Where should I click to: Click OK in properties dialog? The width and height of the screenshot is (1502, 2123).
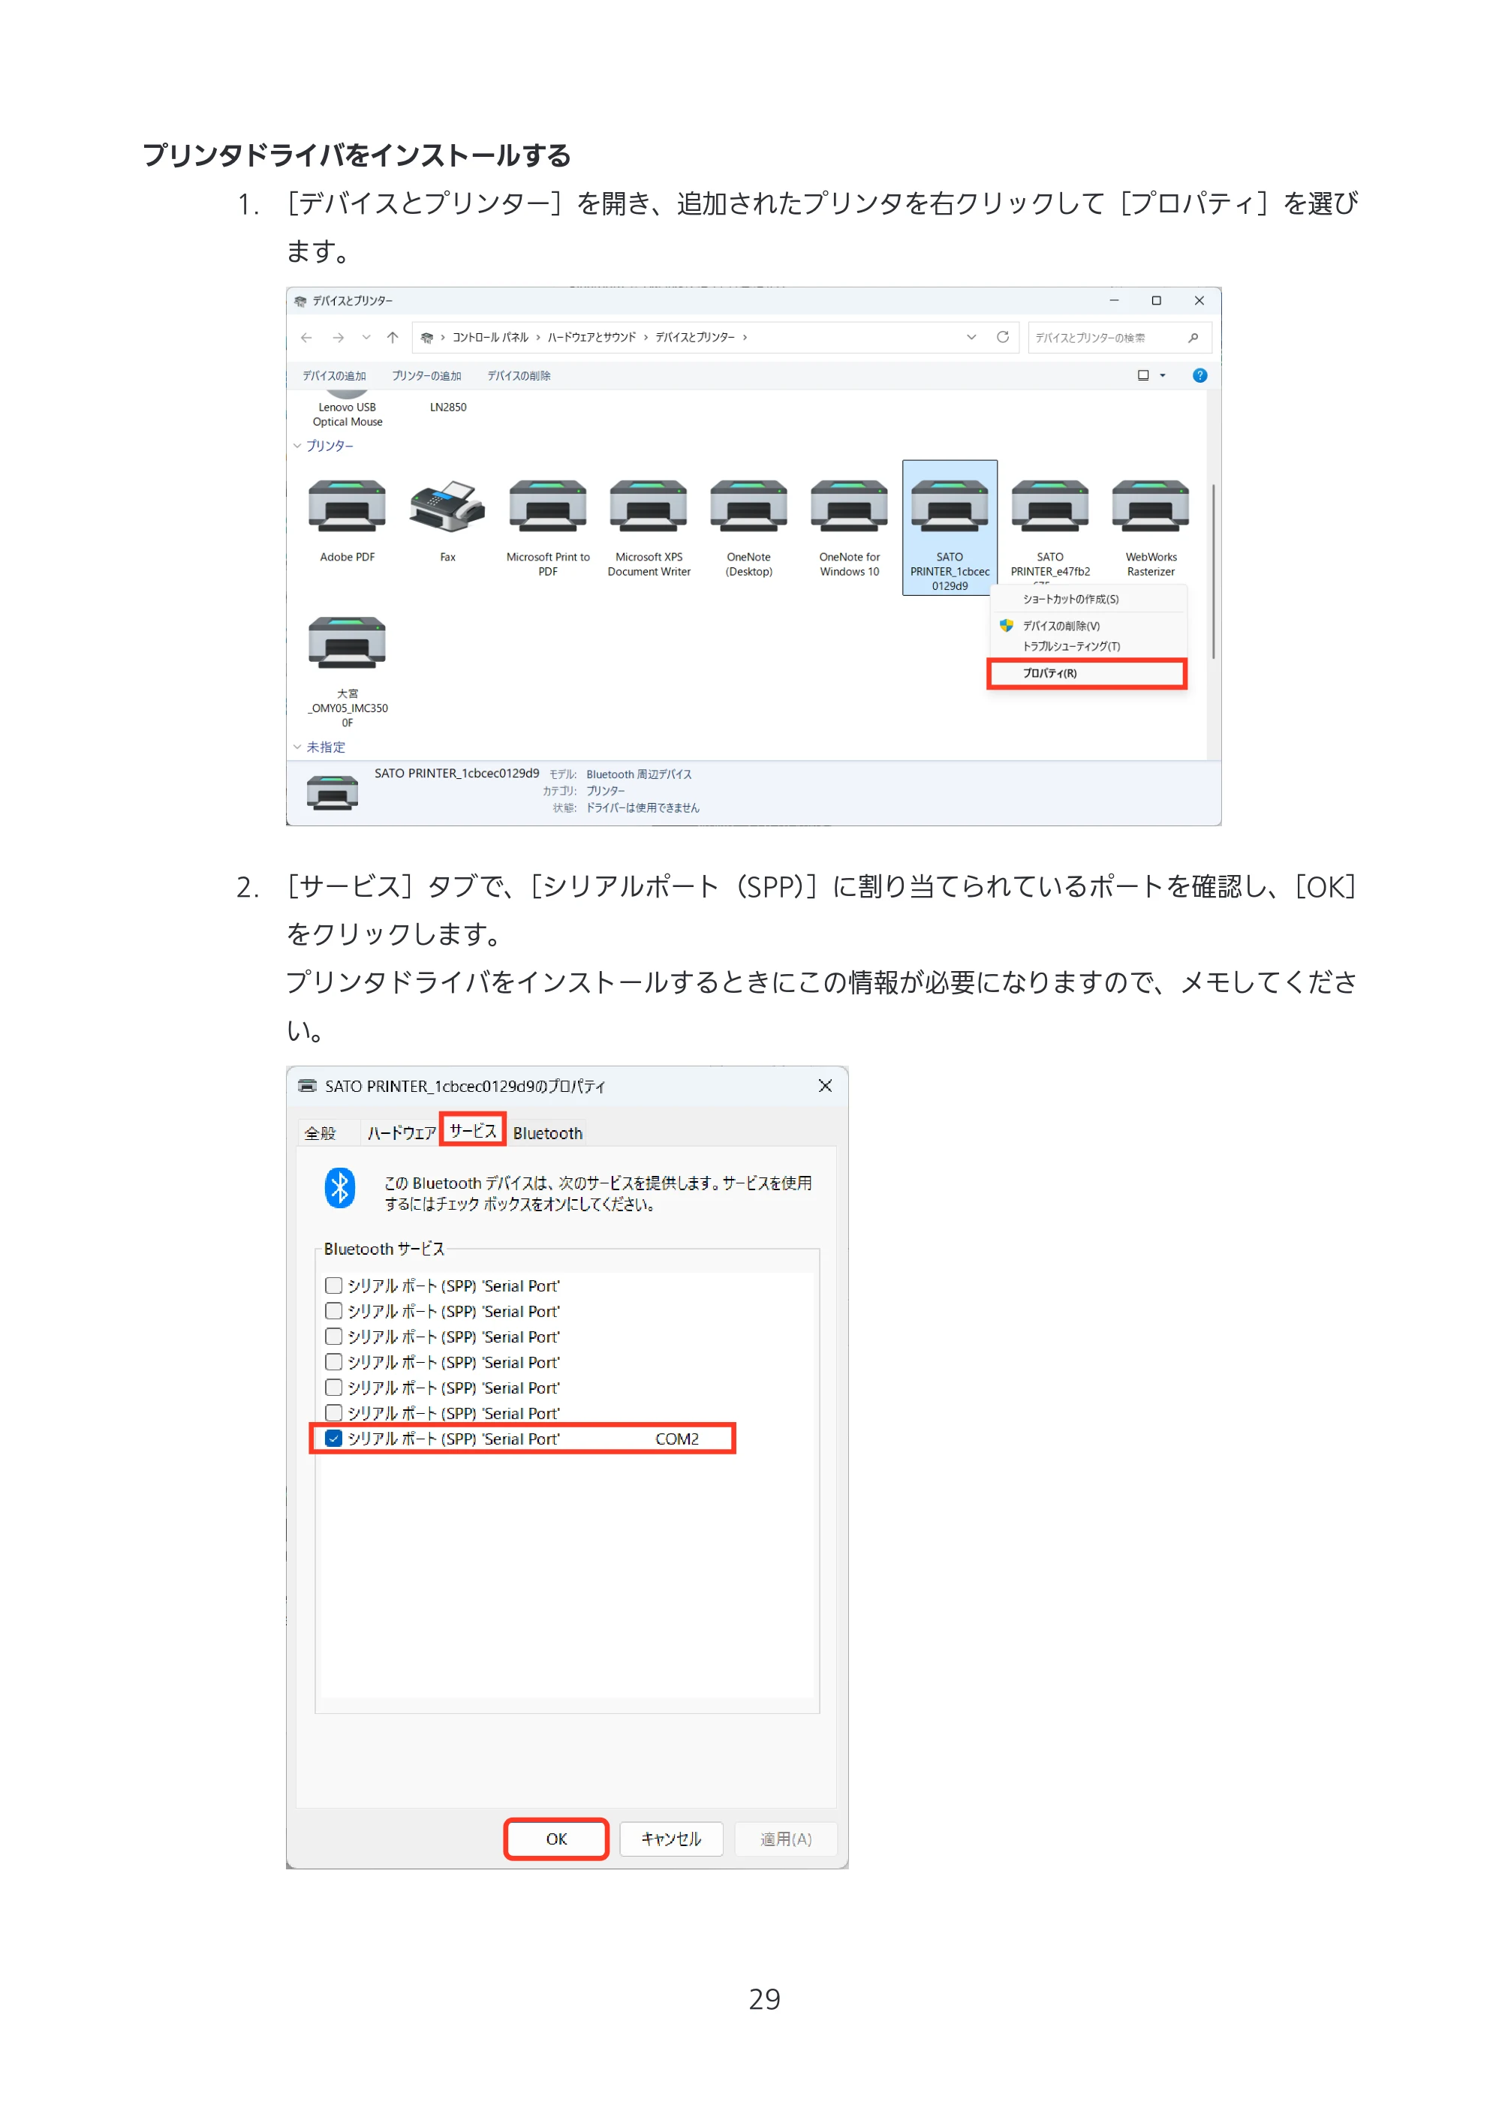pyautogui.click(x=556, y=1839)
